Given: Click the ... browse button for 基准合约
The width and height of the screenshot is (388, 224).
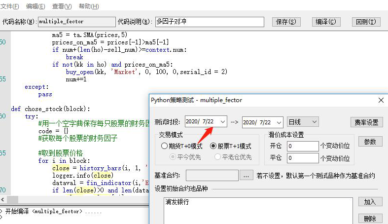Looking at the screenshot, I should pyautogui.click(x=246, y=176).
